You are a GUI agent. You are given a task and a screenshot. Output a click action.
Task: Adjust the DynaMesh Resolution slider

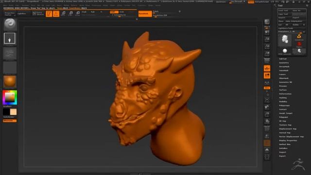pos(164,15)
